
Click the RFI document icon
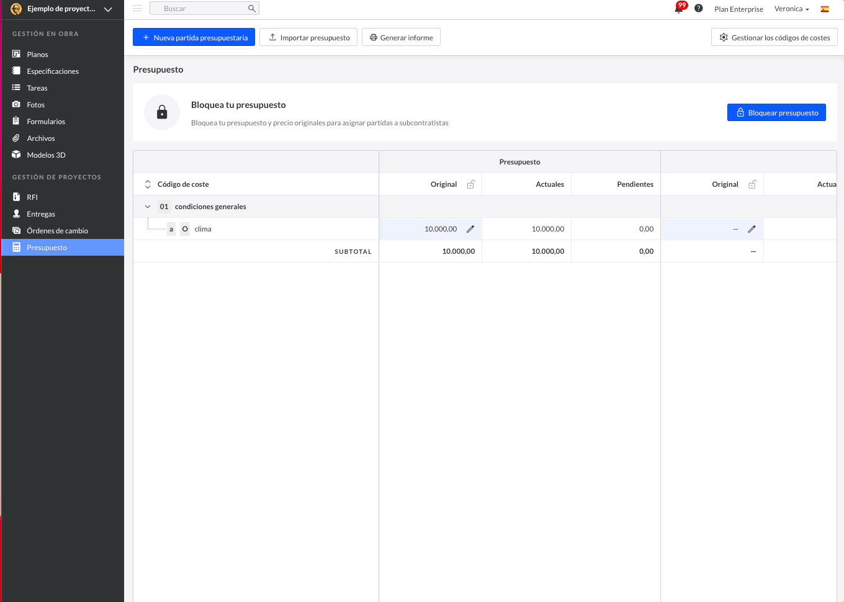[17, 197]
